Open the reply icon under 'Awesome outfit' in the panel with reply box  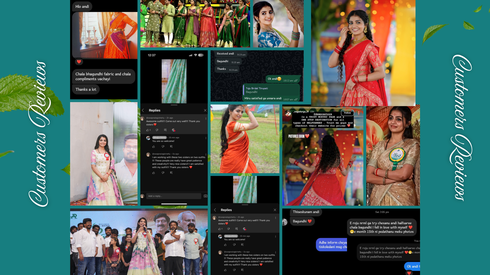(165, 130)
